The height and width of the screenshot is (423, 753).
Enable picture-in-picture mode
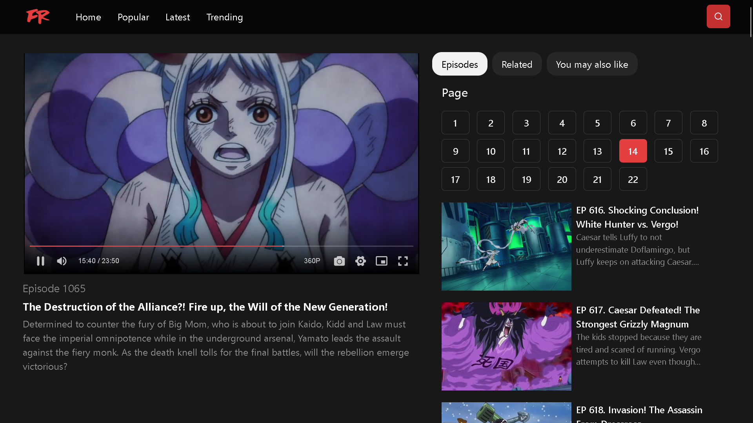point(382,261)
